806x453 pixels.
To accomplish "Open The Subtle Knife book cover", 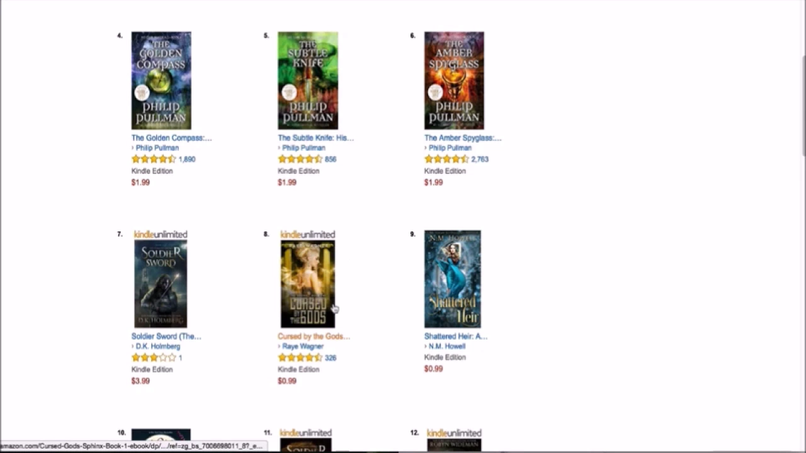I will click(x=308, y=81).
